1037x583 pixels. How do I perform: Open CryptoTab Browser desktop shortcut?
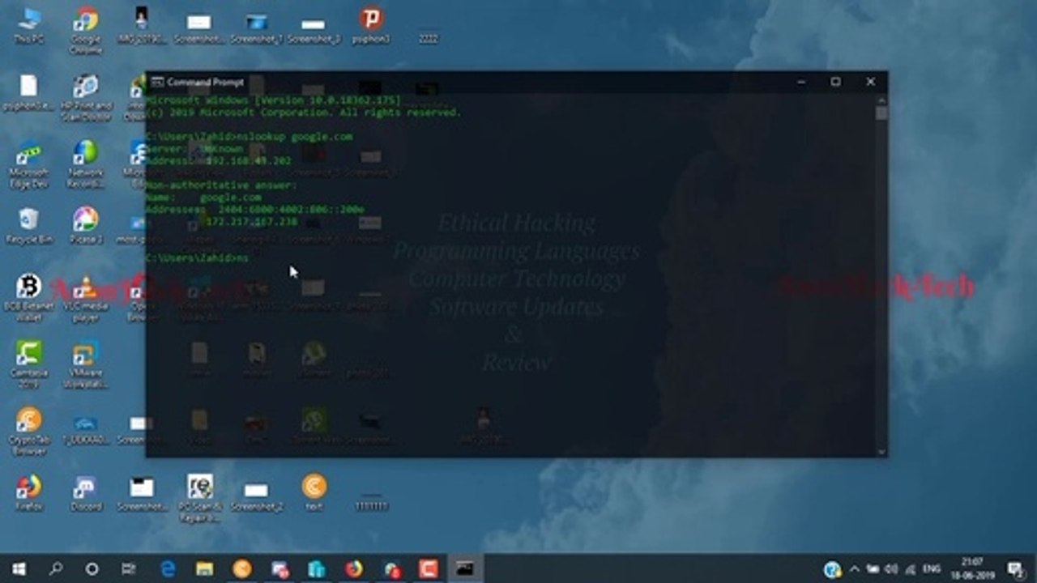coord(28,431)
